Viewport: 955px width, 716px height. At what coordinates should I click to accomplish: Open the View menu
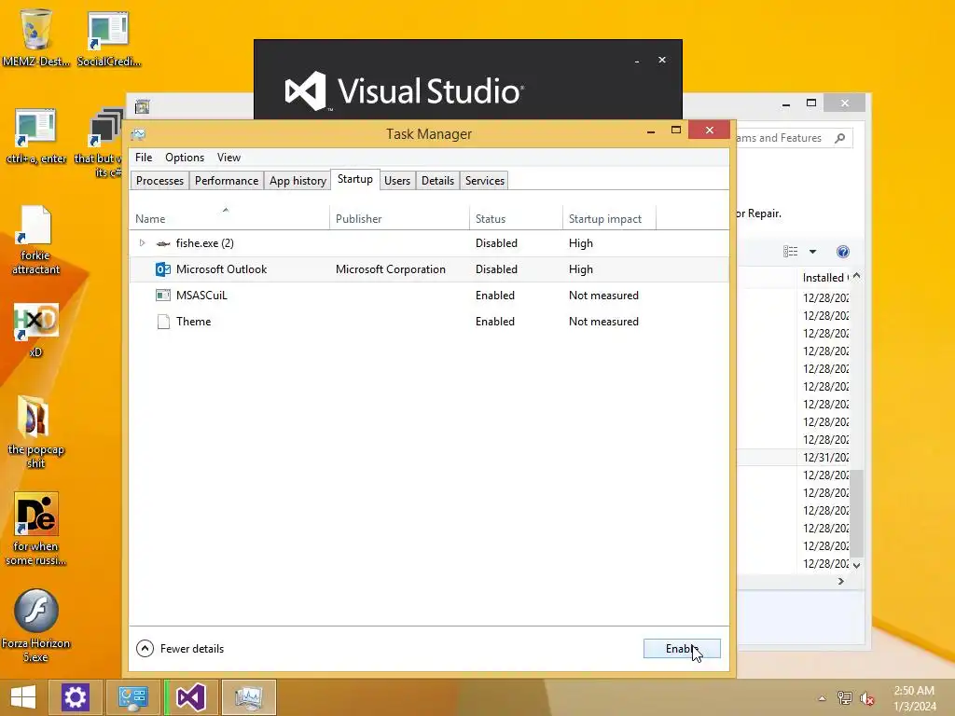pyautogui.click(x=229, y=157)
